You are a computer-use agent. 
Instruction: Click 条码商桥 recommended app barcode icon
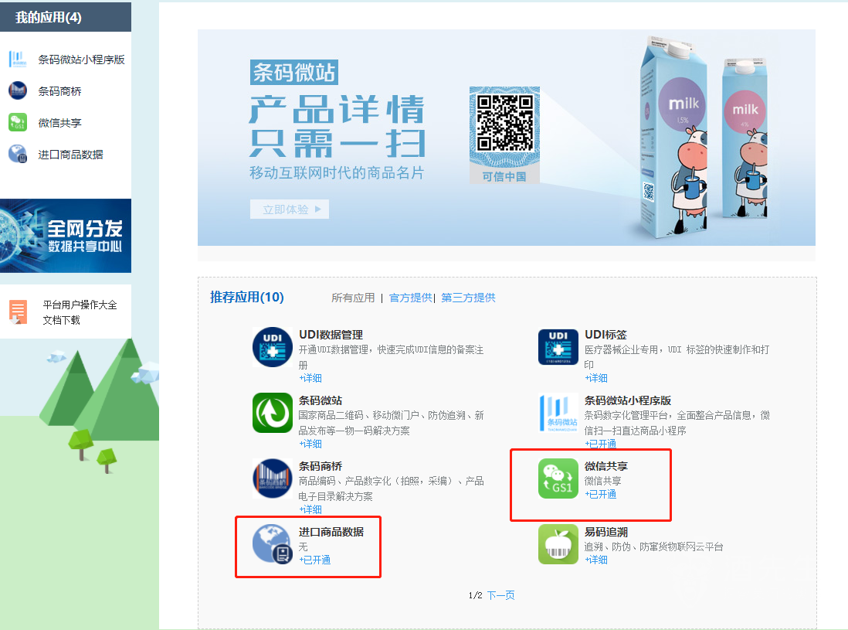point(273,478)
